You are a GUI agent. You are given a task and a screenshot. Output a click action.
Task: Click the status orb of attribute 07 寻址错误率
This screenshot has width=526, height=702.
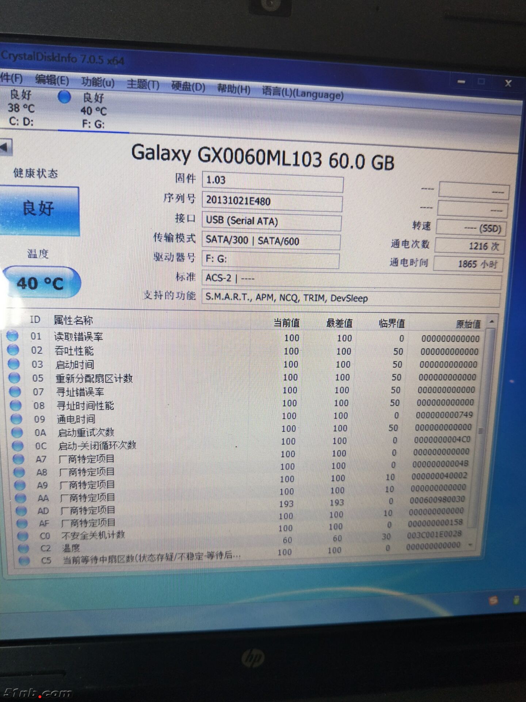coord(15,391)
